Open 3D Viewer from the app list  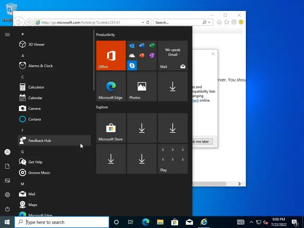54,45
